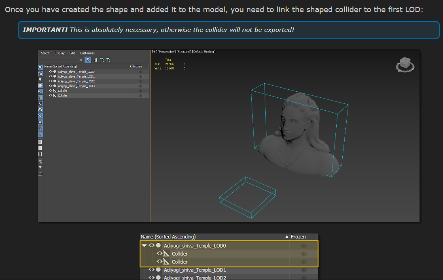
Task: Clear the search field with the X icon
Action: 81,60
